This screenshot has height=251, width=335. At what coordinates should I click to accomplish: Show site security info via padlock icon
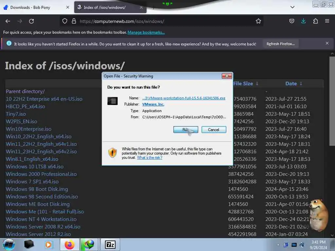[74, 21]
